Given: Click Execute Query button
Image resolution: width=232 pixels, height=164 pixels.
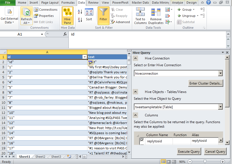Looking at the screenshot, I should (x=189, y=152).
